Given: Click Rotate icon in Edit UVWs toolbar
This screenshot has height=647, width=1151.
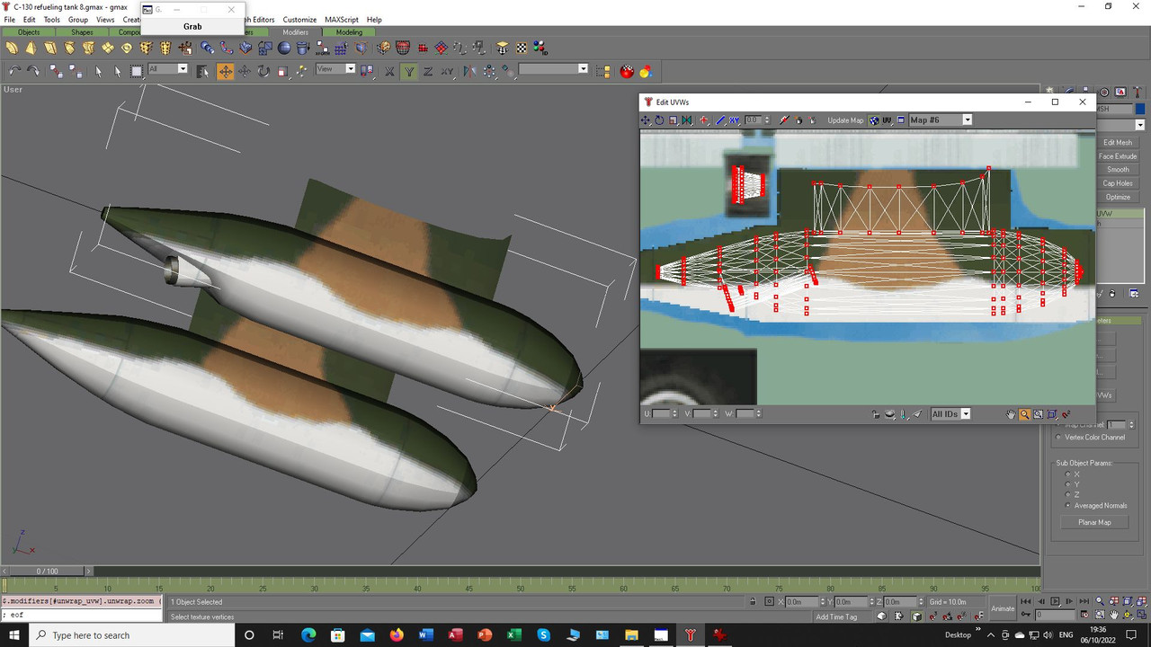Looking at the screenshot, I should point(659,120).
